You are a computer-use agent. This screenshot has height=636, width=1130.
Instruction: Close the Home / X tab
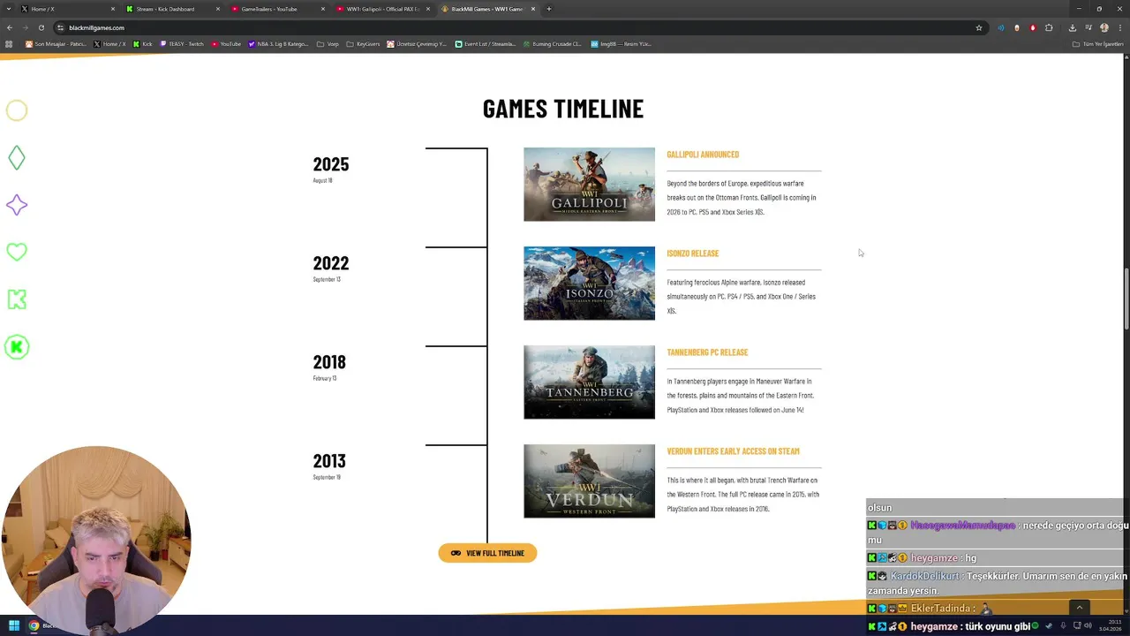pos(113,9)
